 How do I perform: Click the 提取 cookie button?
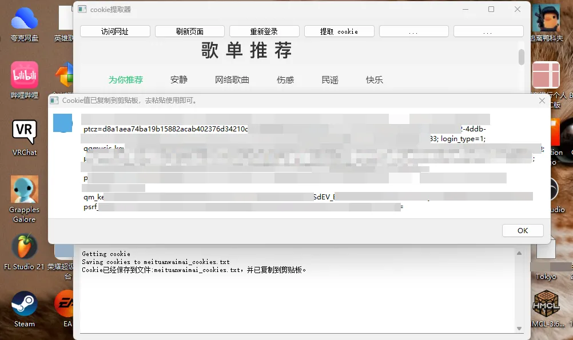tap(339, 31)
